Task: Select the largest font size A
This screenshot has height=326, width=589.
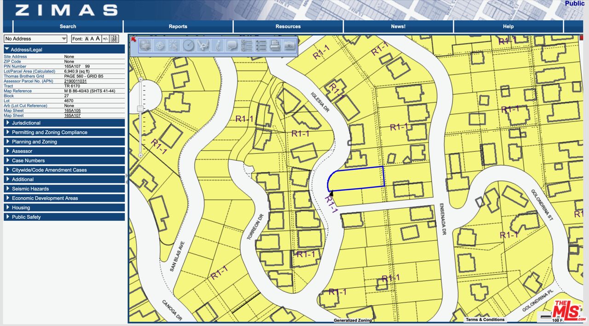Action: [98, 39]
